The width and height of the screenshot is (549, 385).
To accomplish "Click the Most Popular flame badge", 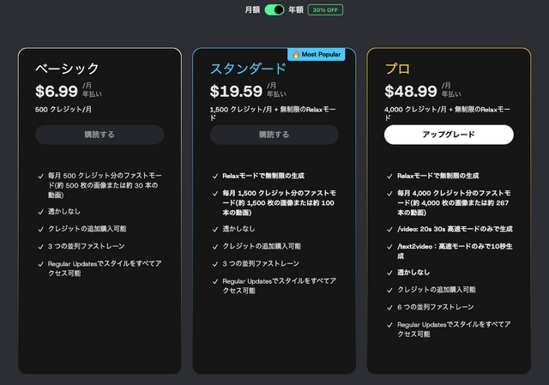I will tap(317, 54).
